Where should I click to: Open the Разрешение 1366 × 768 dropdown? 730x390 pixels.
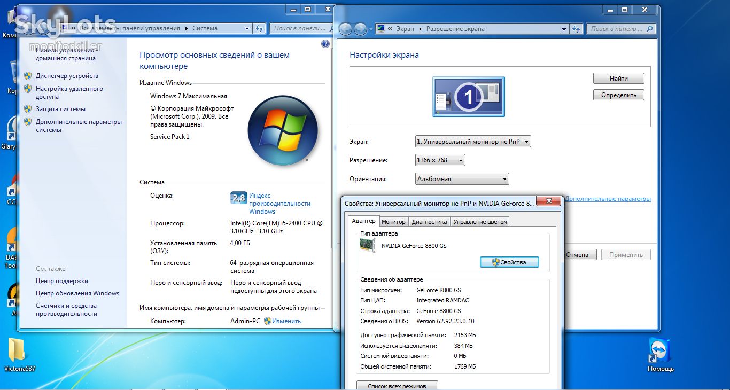coord(440,160)
